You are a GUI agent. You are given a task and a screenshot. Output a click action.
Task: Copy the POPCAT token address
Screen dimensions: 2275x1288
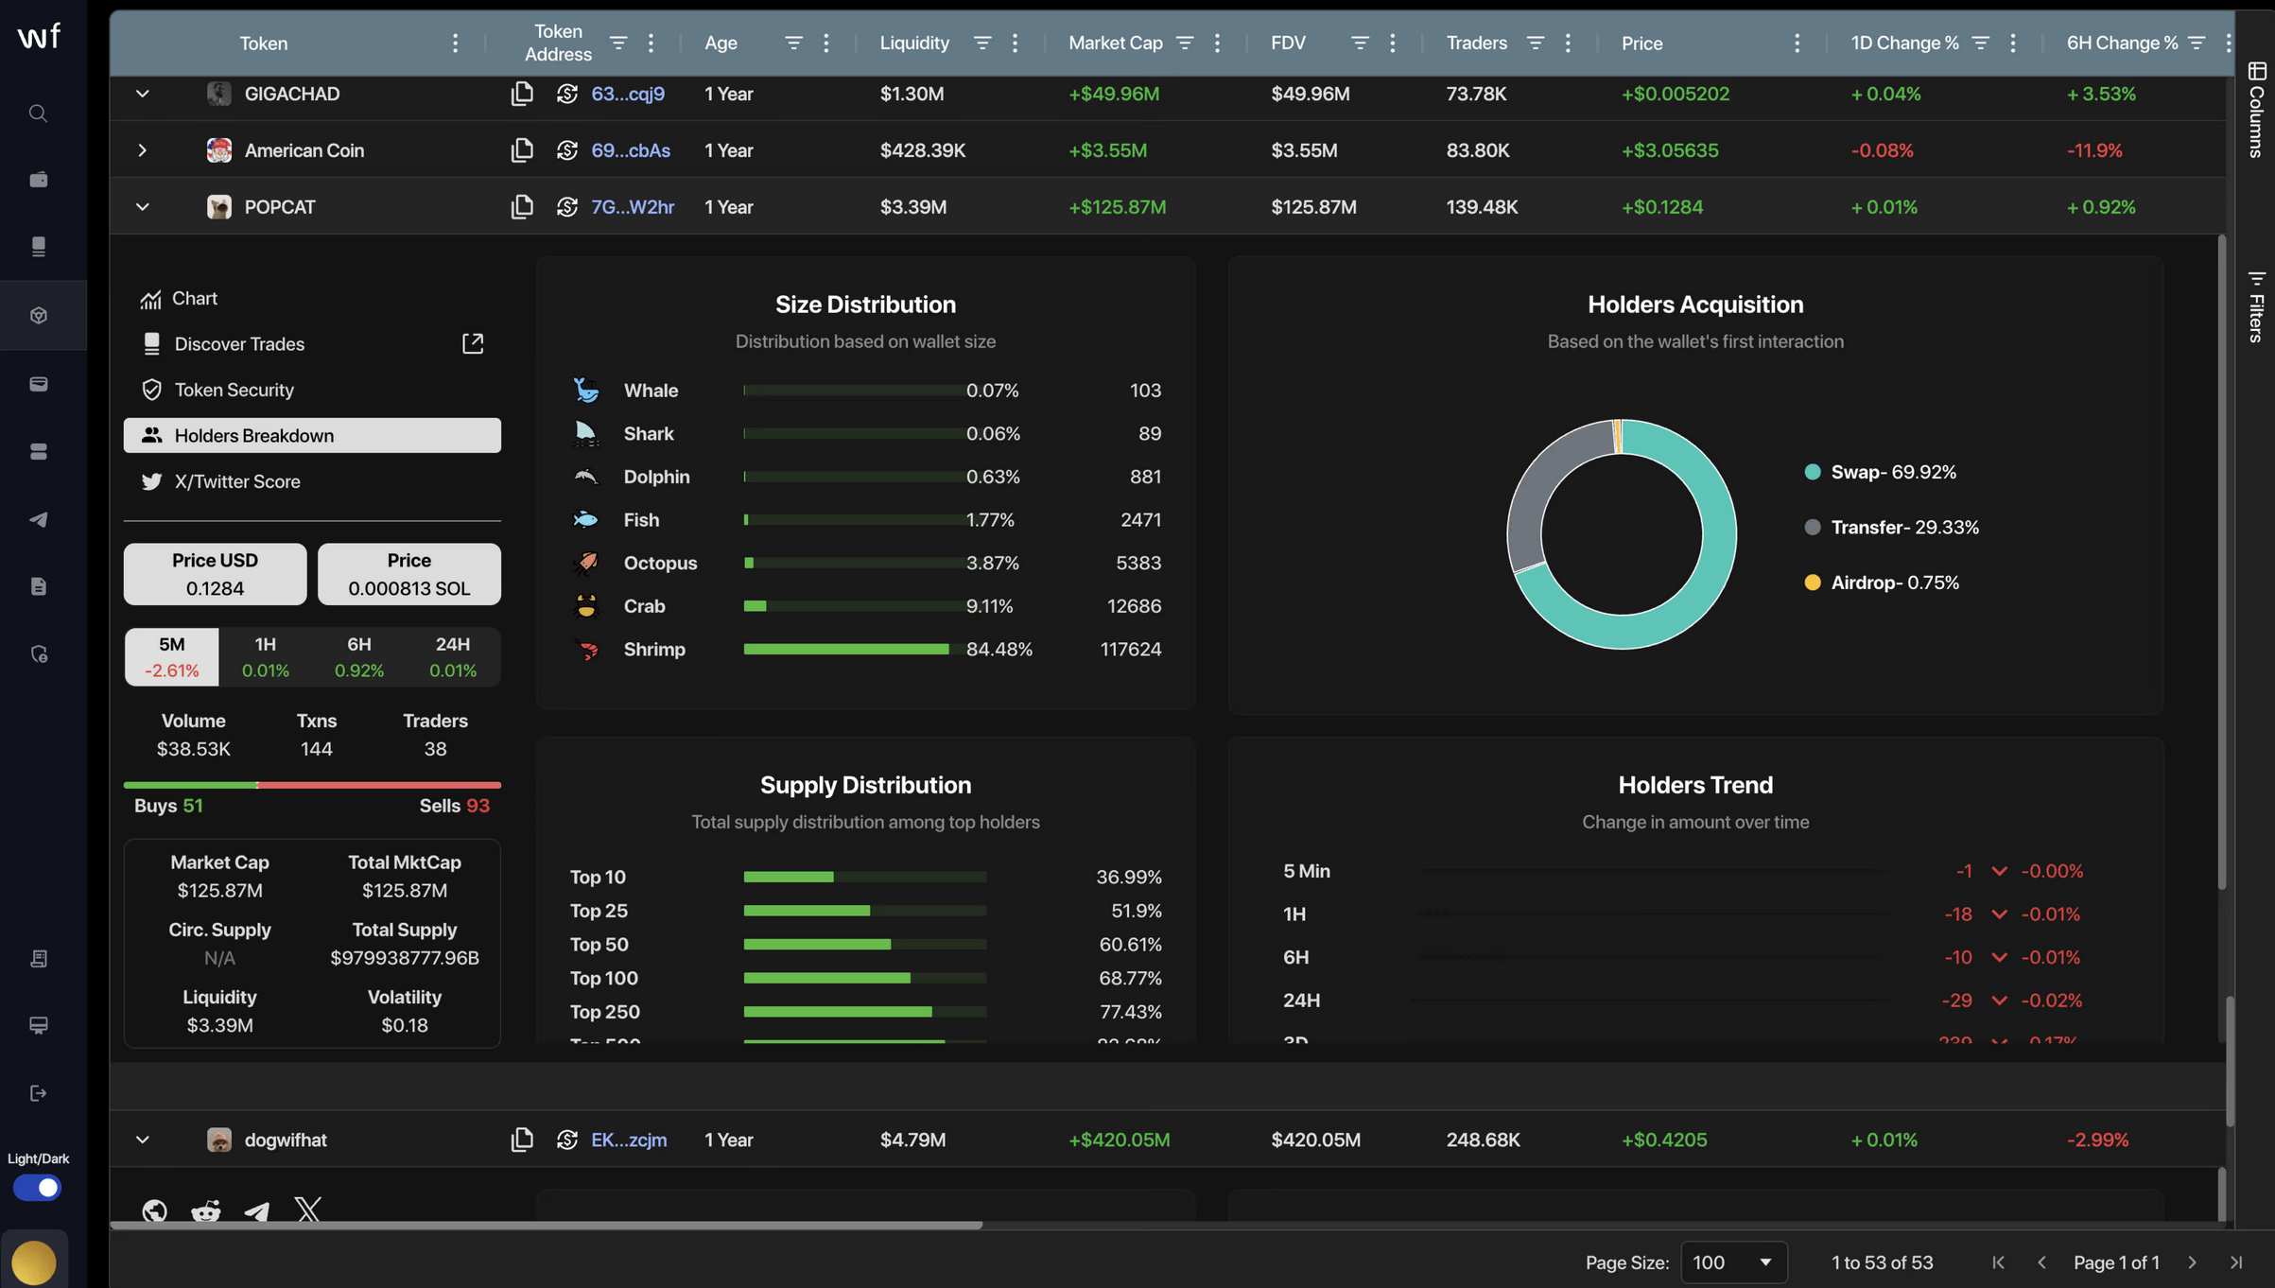coord(522,206)
